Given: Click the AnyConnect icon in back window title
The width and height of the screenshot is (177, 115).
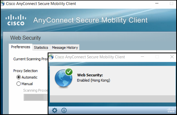Looking at the screenshot, I should point(3,3).
